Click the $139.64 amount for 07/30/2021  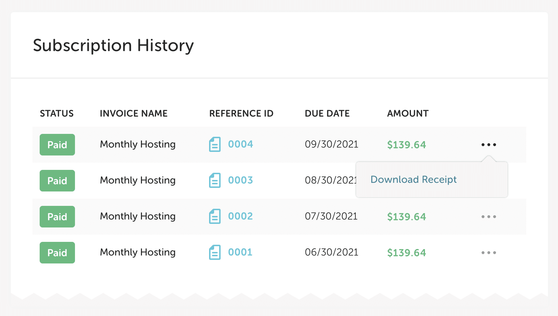tap(406, 217)
